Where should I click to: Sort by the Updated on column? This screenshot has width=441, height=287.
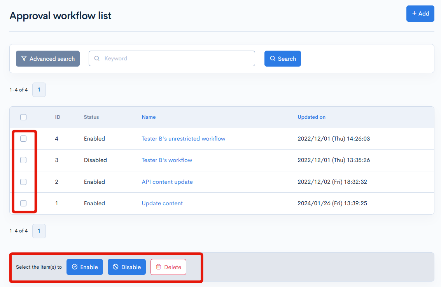coord(311,117)
